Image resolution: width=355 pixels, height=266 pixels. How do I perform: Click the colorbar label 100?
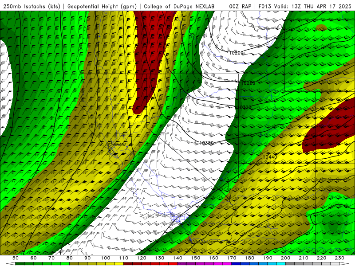[x=106, y=258]
